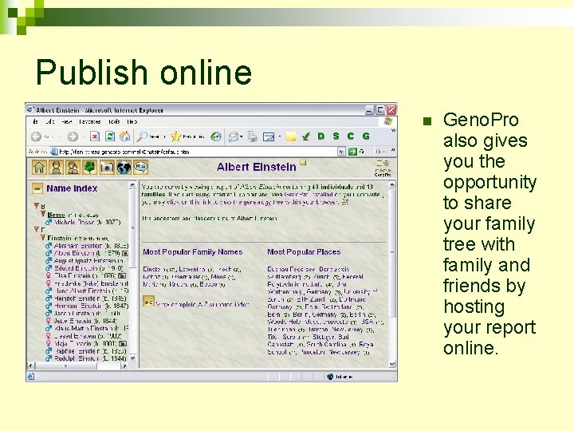The height and width of the screenshot is (431, 574).
Task: Collapse the letter E tree node
Action: click(x=36, y=229)
